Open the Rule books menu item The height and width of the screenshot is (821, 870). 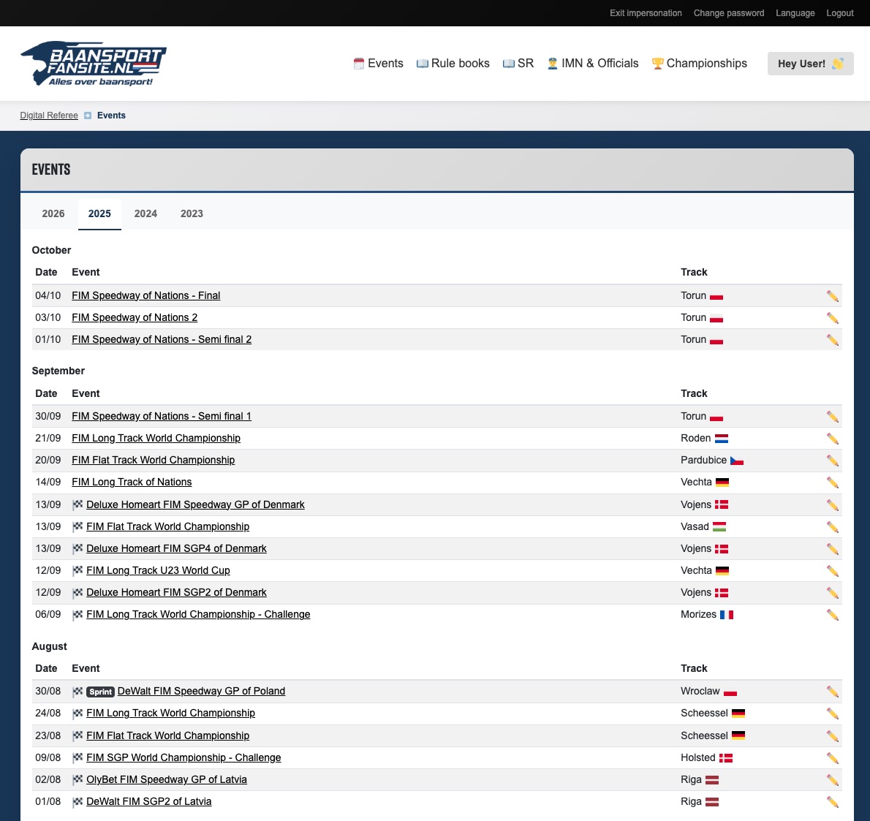453,64
